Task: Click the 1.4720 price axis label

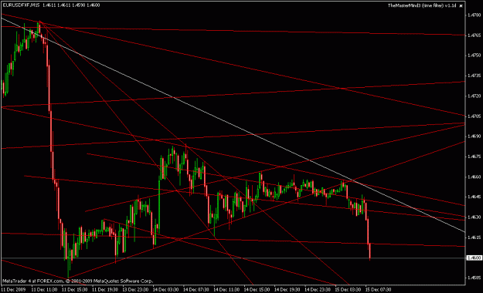Action: [474, 96]
